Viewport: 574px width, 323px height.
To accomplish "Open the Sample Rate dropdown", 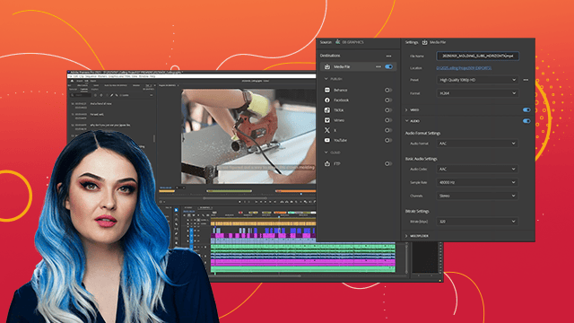I will (x=477, y=182).
